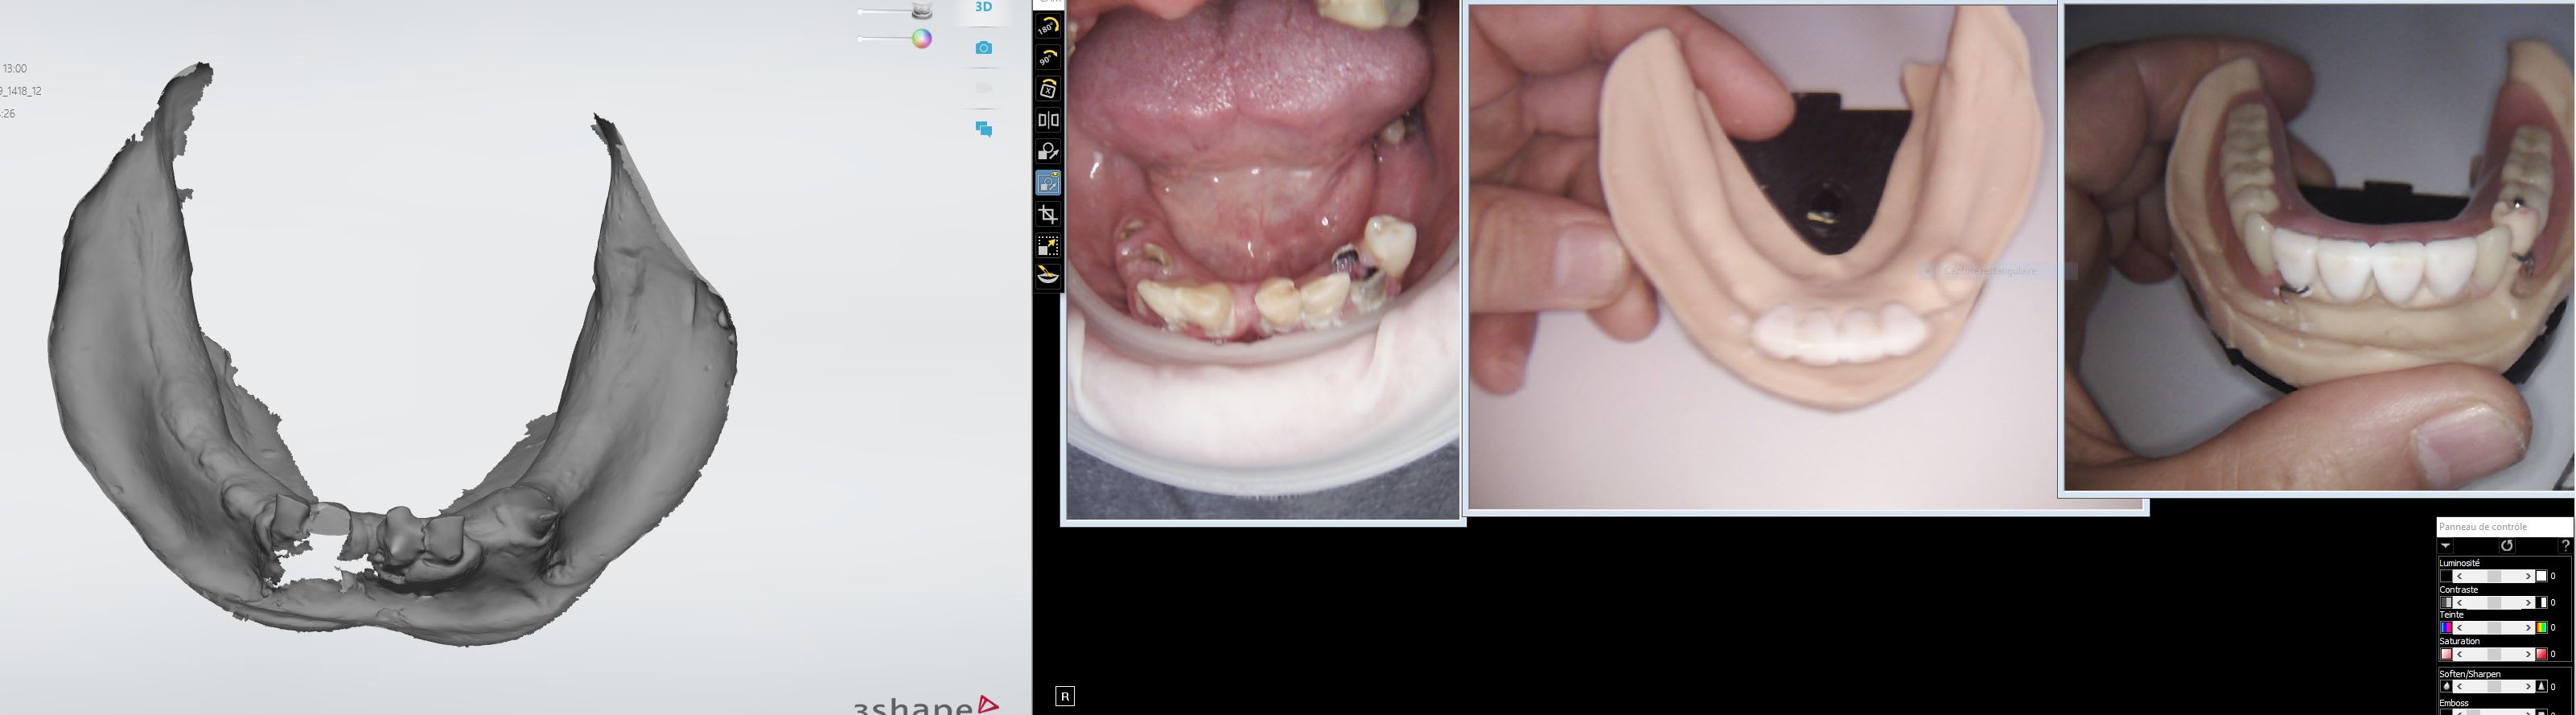Select the crop tool

tap(1047, 214)
